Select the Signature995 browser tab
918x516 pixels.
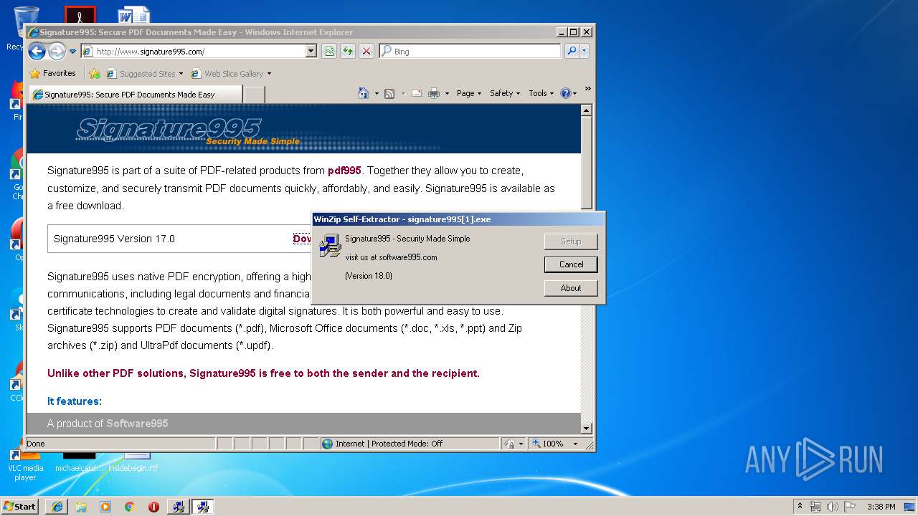pos(134,94)
